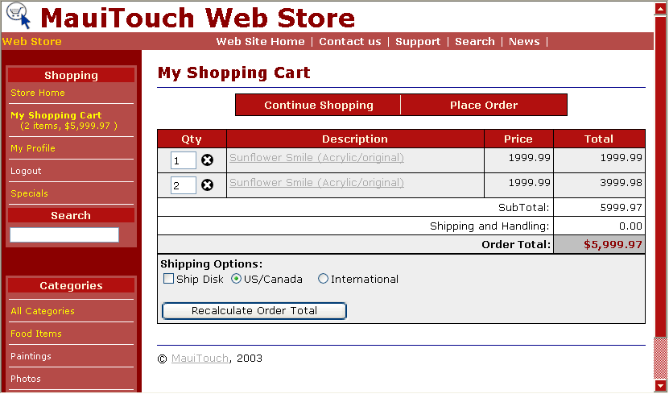669x394 pixels.
Task: Open Web Site Home in top navigation
Action: (260, 42)
